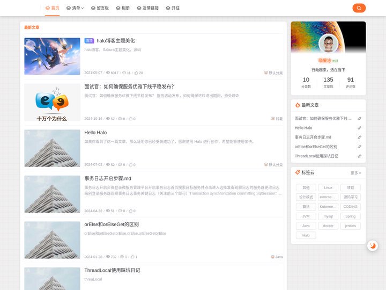Open 默认分类 category of halo博客主题美化
The image size is (386, 290).
click(273, 73)
